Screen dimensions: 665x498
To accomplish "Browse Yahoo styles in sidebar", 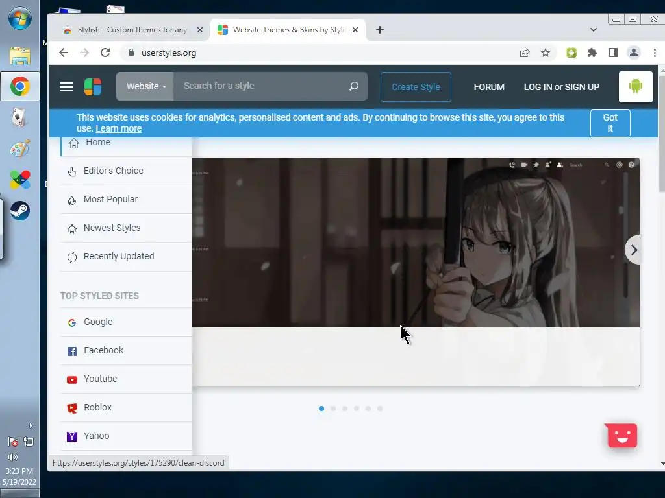I will [x=127, y=436].
